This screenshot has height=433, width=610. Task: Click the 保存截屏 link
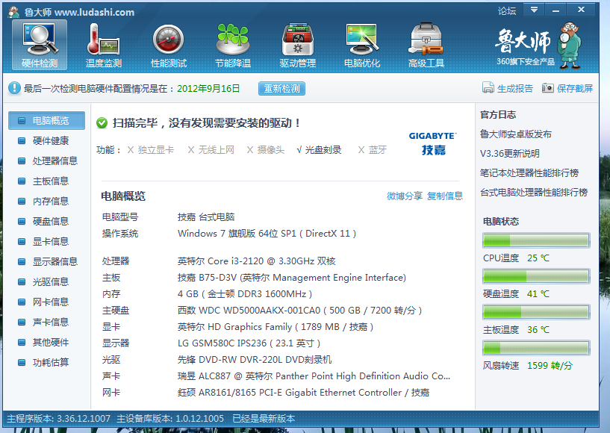tap(575, 89)
